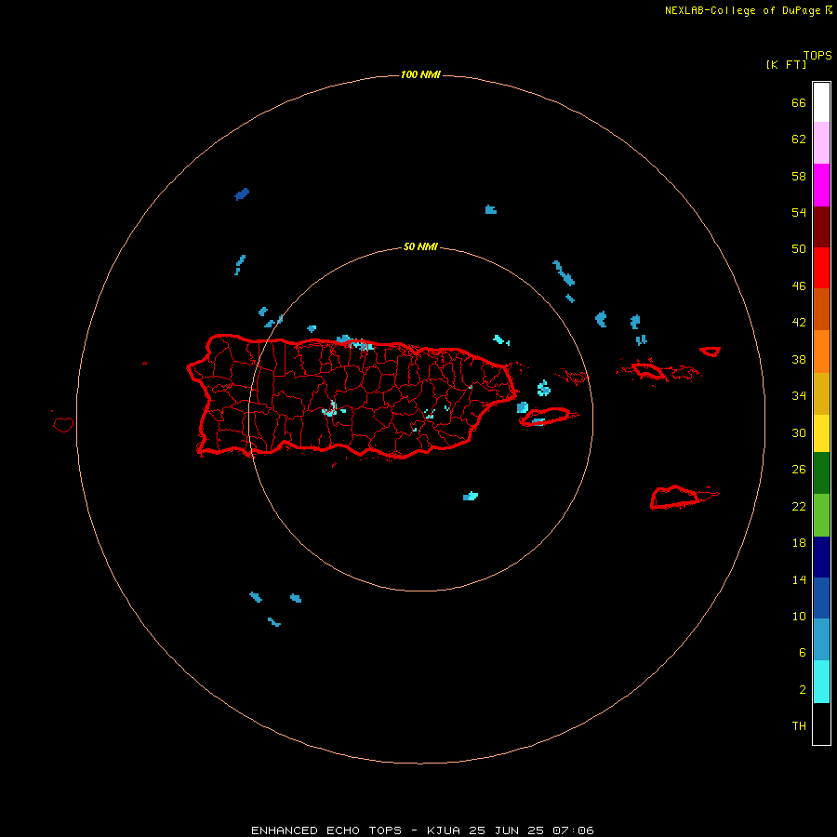Click the ENHANCED ECHO TOPS caption text
The image size is (837, 837).
[326, 830]
